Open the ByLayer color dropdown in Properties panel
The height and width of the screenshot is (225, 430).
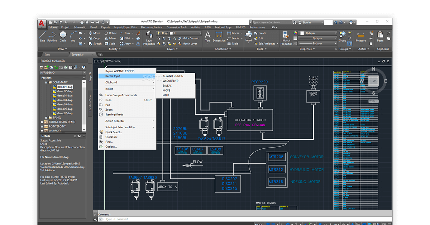335,33
